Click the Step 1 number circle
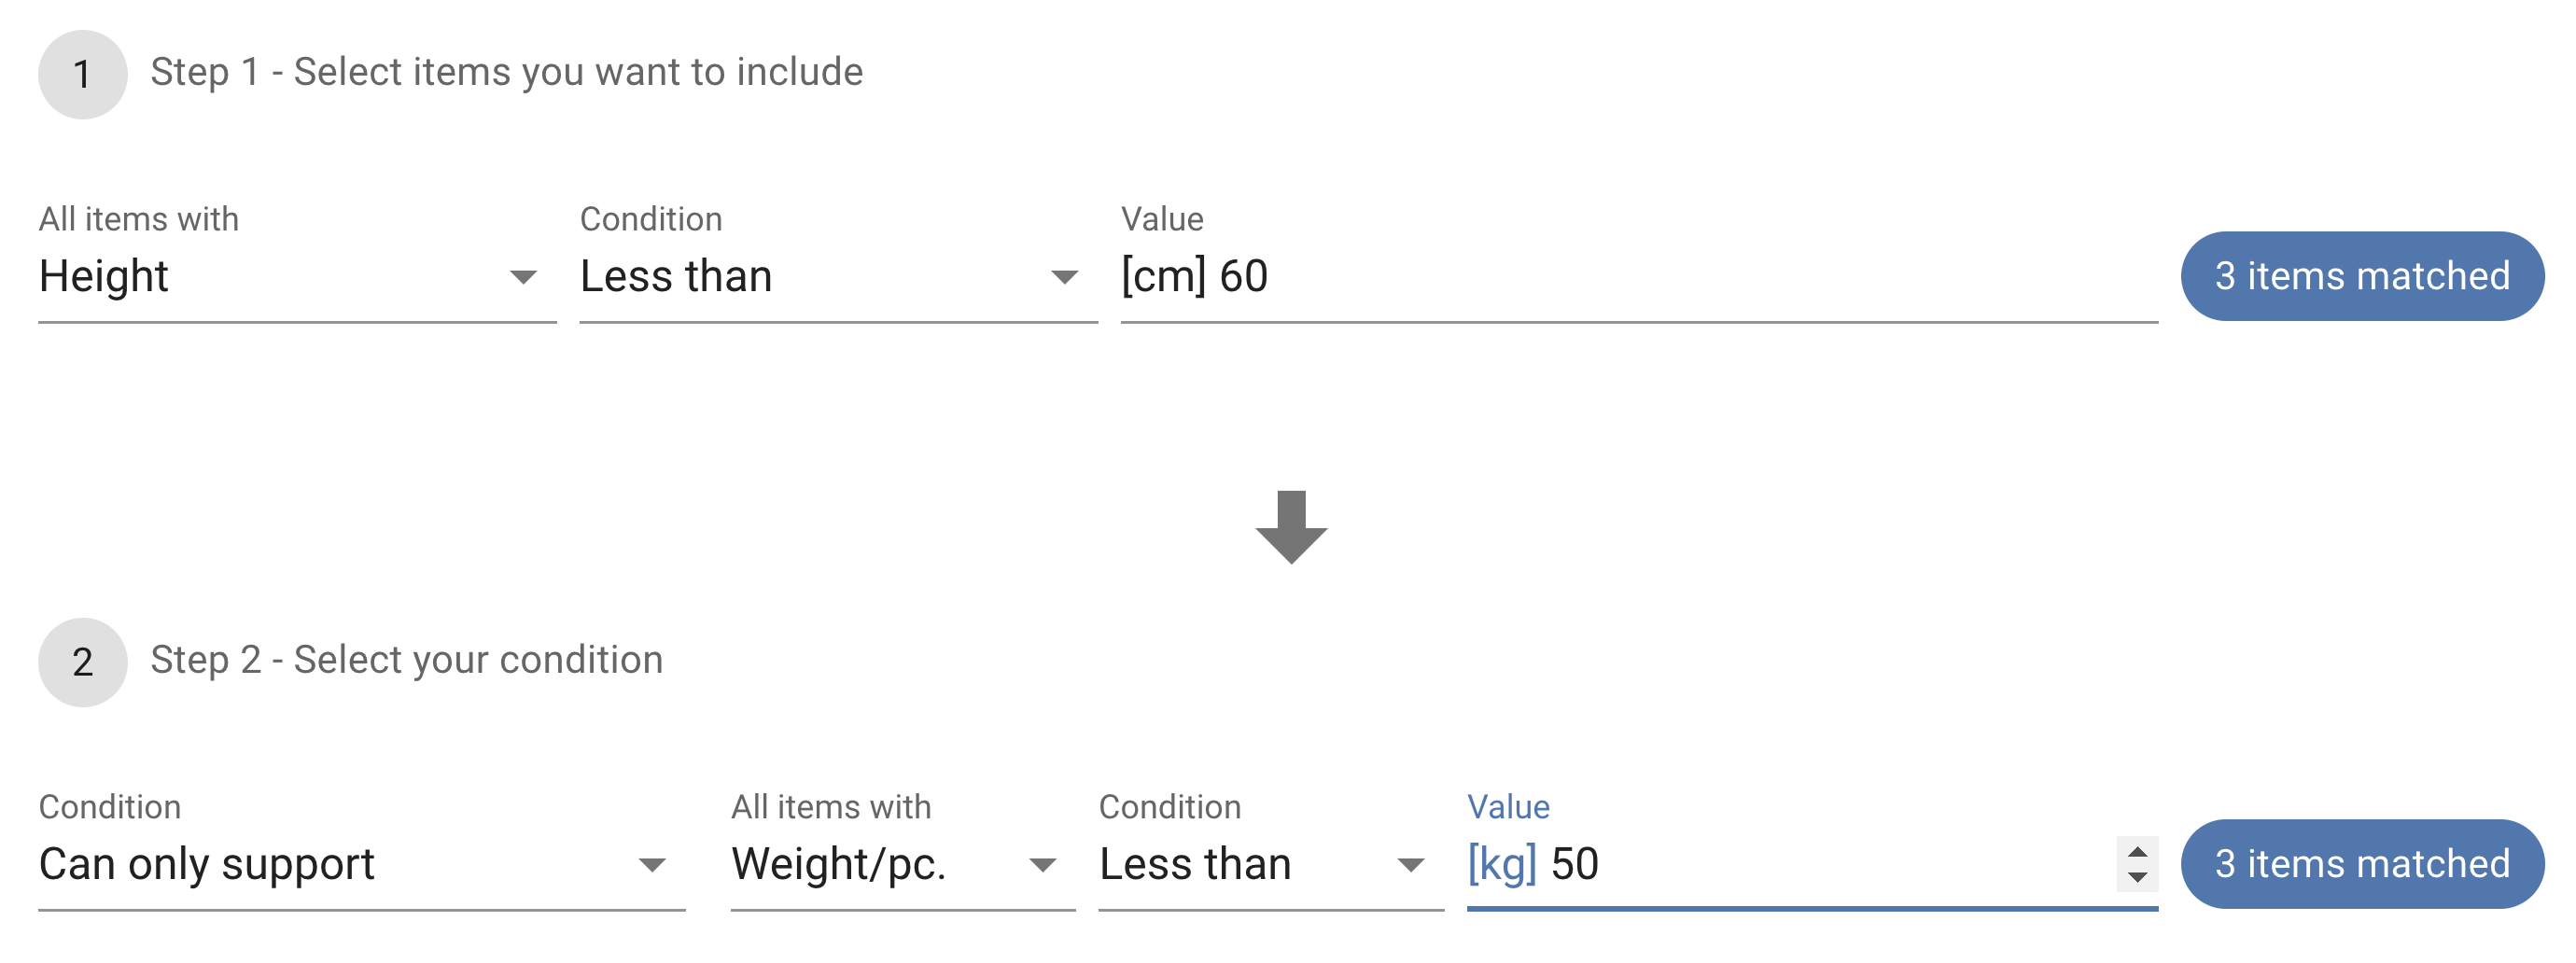This screenshot has height=963, width=2576. pos(82,74)
